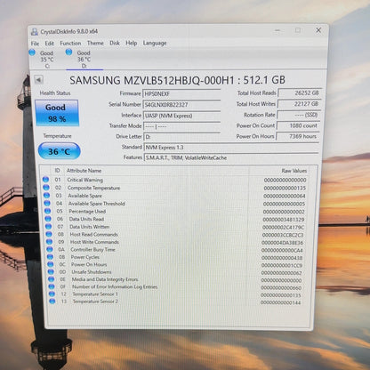The height and width of the screenshot is (370, 370).
Task: Click the status icon for Host Read Commands
Action: coord(49,234)
